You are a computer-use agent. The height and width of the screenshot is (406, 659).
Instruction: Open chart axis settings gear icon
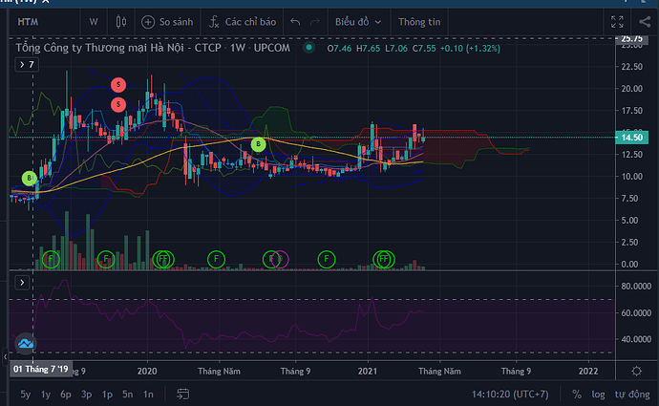[x=637, y=370]
